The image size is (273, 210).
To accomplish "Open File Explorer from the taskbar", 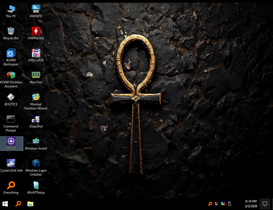I will pyautogui.click(x=30, y=204).
